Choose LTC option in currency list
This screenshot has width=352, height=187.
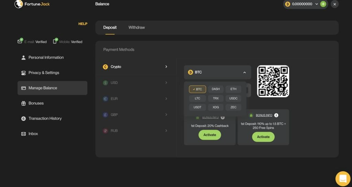(197, 98)
